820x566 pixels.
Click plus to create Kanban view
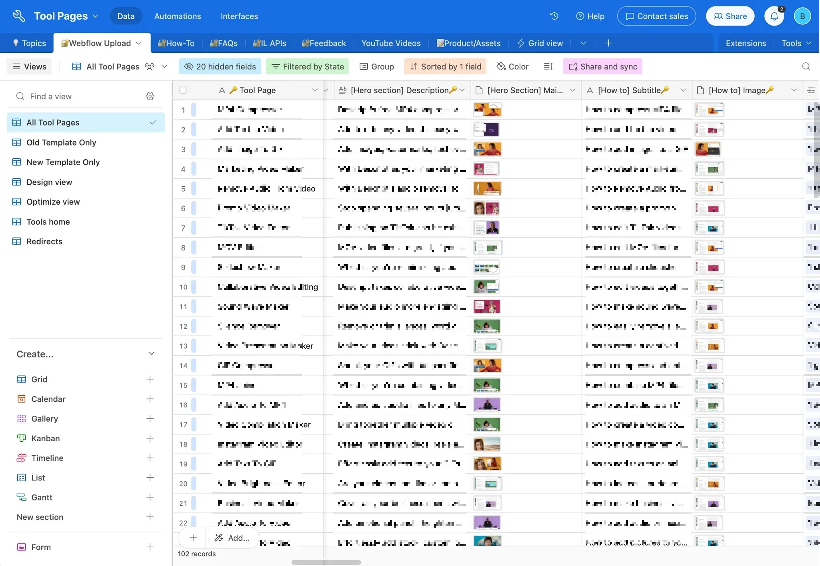(150, 438)
